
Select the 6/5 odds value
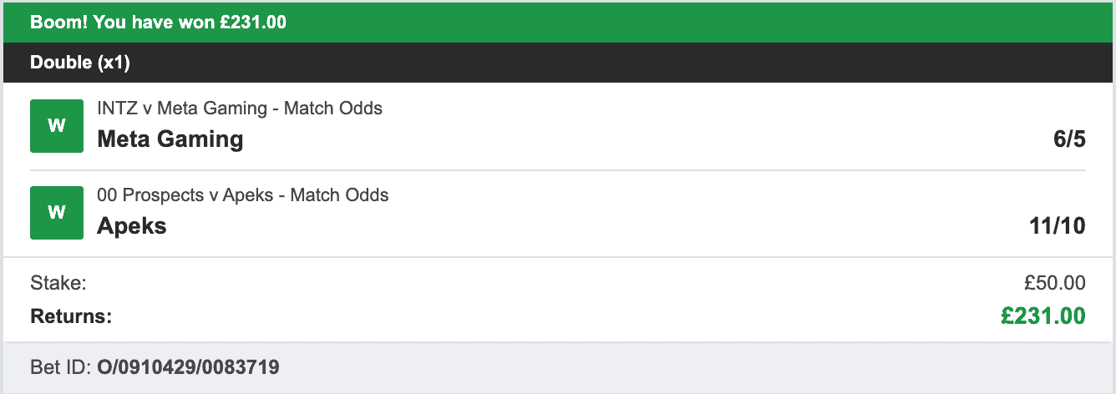pos(1069,139)
